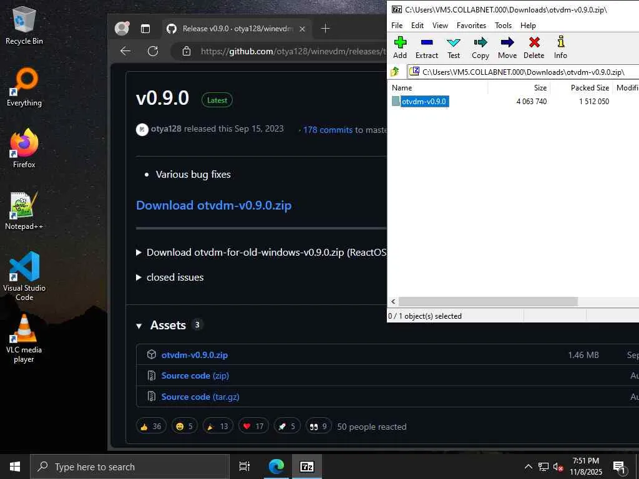Click the Extract button in 7-Zip

coord(427,47)
